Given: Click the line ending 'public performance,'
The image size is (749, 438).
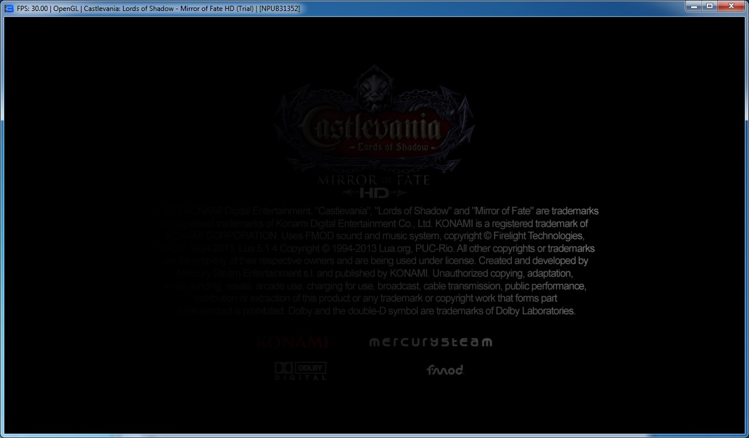Looking at the screenshot, I should point(374,286).
